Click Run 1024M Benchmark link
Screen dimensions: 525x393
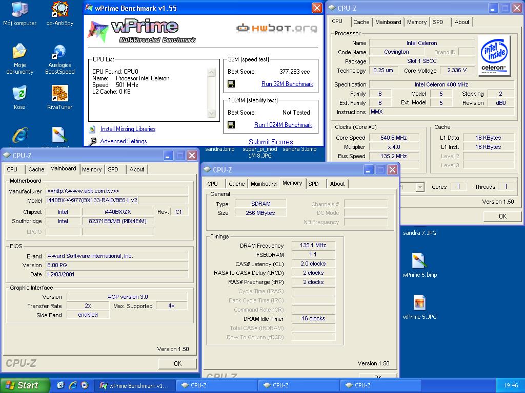click(x=283, y=125)
